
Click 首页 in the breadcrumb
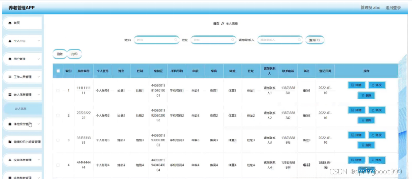pos(216,23)
